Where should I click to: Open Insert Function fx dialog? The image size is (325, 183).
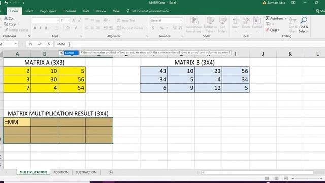49,44
